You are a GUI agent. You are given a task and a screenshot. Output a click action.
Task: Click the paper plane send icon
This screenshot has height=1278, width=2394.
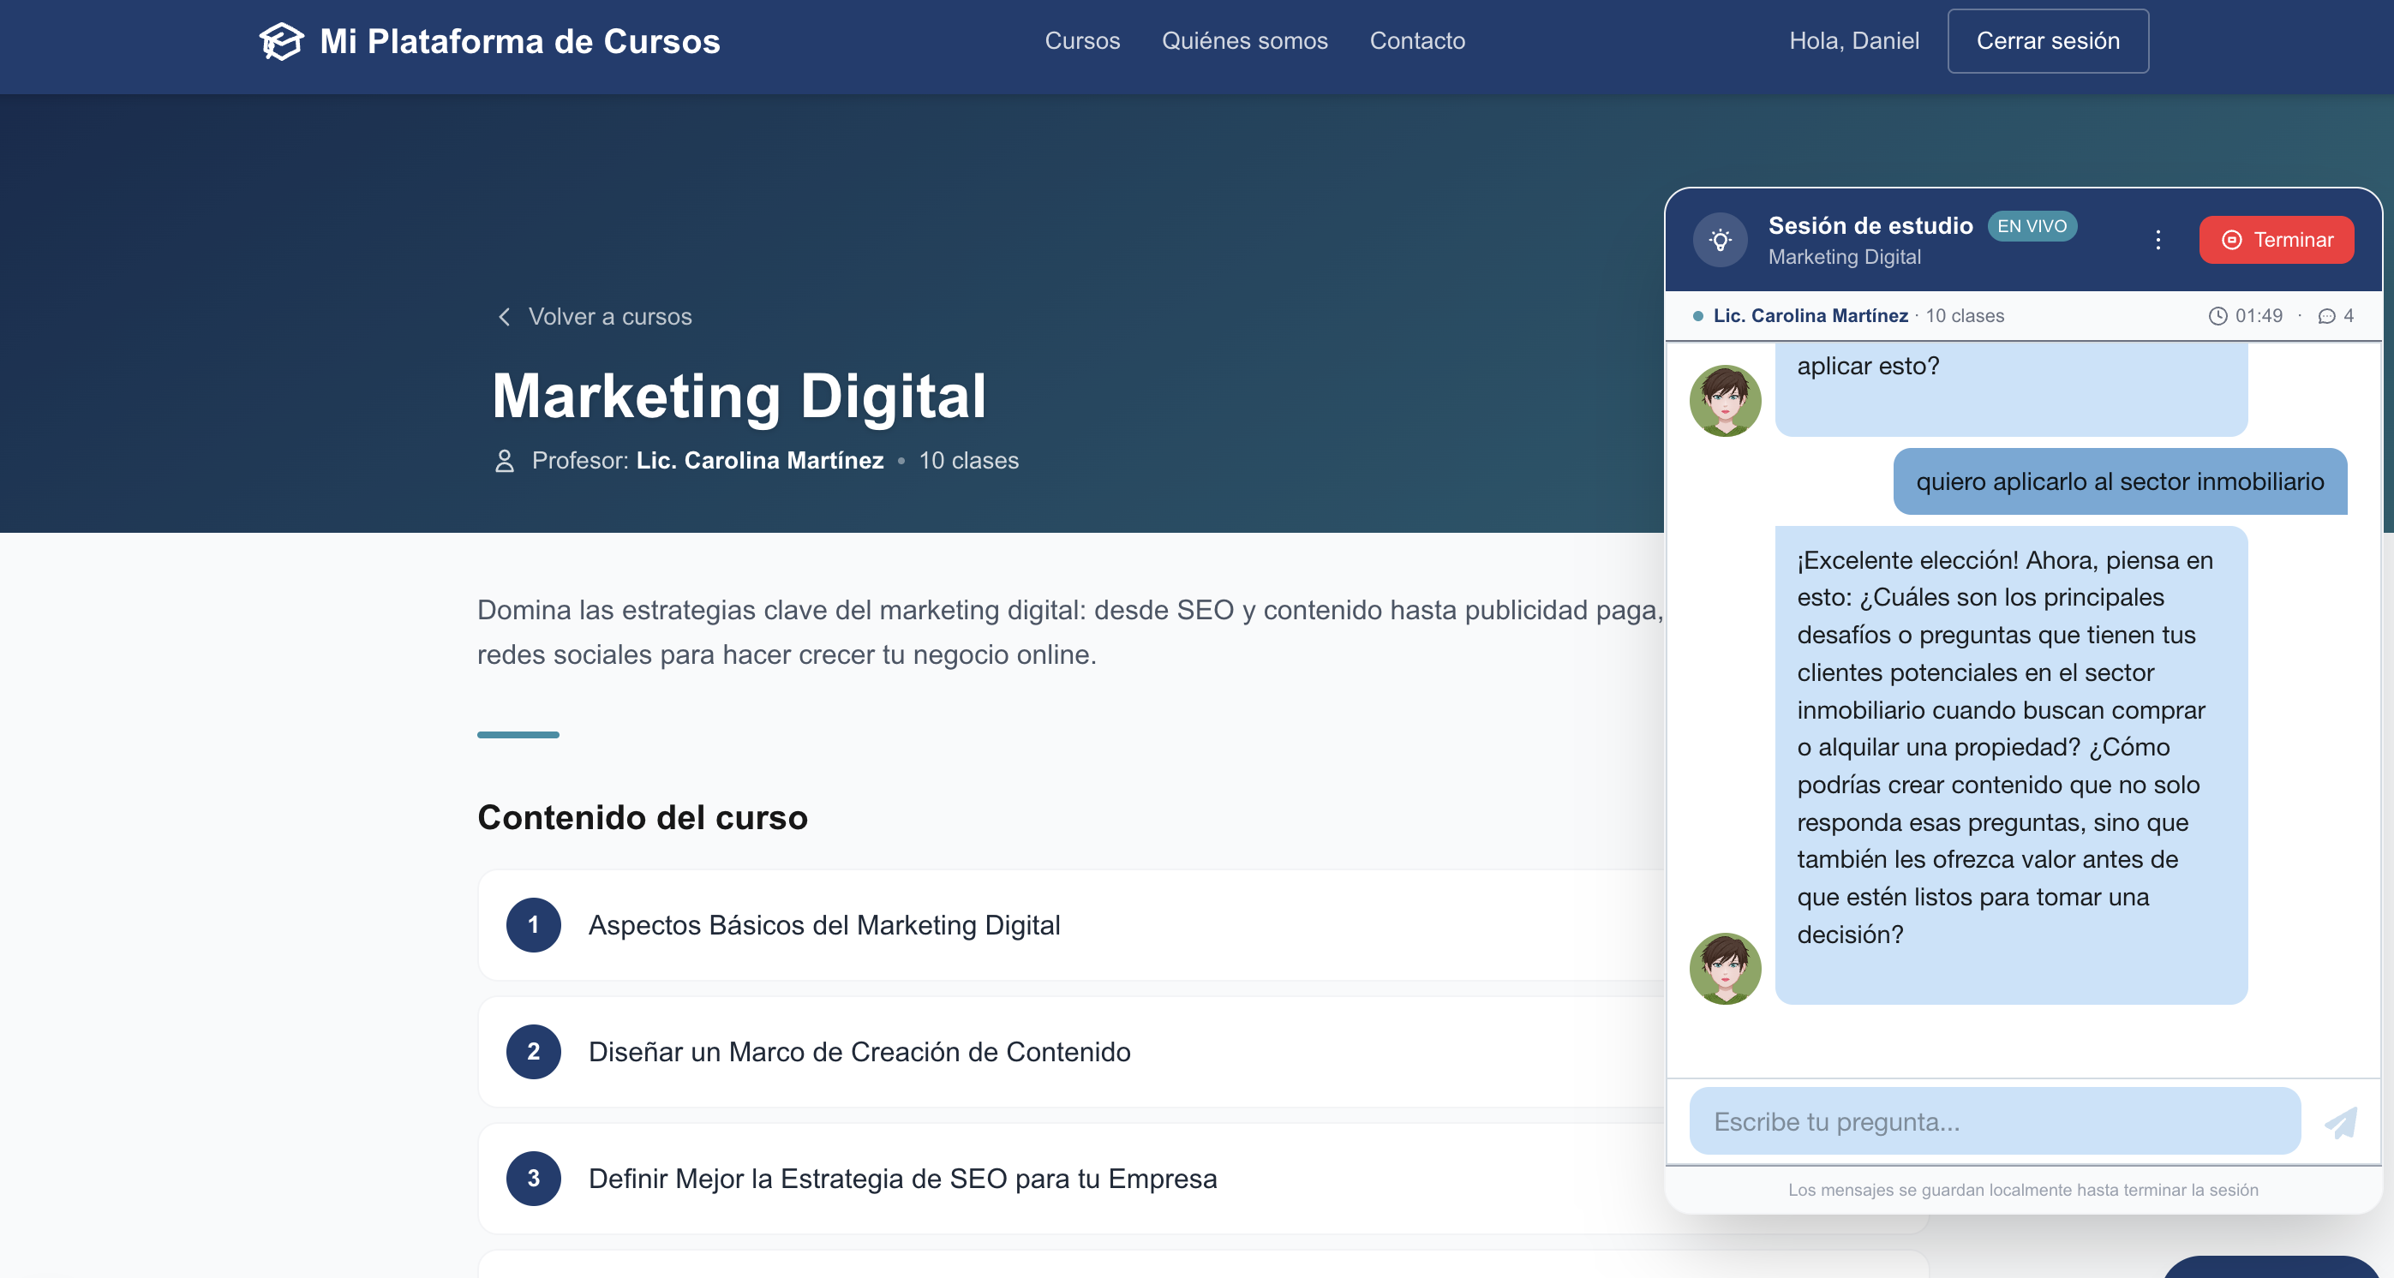pos(2341,1122)
